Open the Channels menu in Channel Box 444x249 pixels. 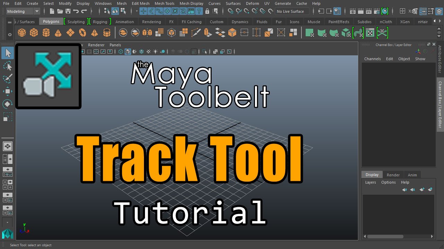coord(373,59)
